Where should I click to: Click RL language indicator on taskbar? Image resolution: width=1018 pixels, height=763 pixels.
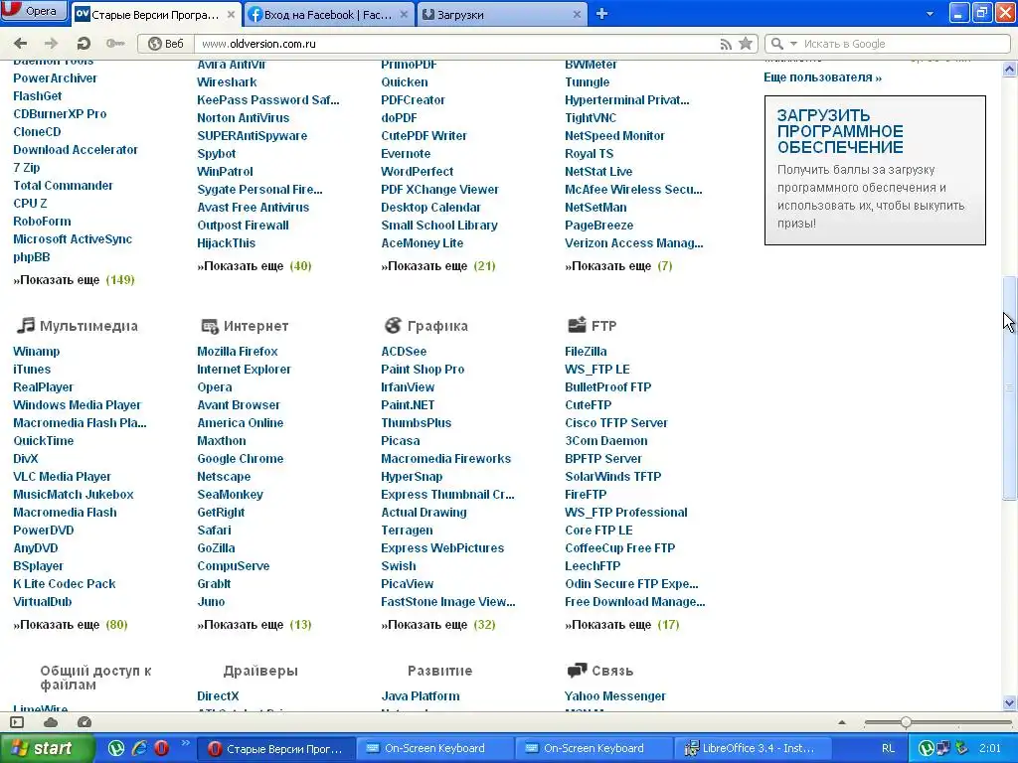tap(888, 748)
